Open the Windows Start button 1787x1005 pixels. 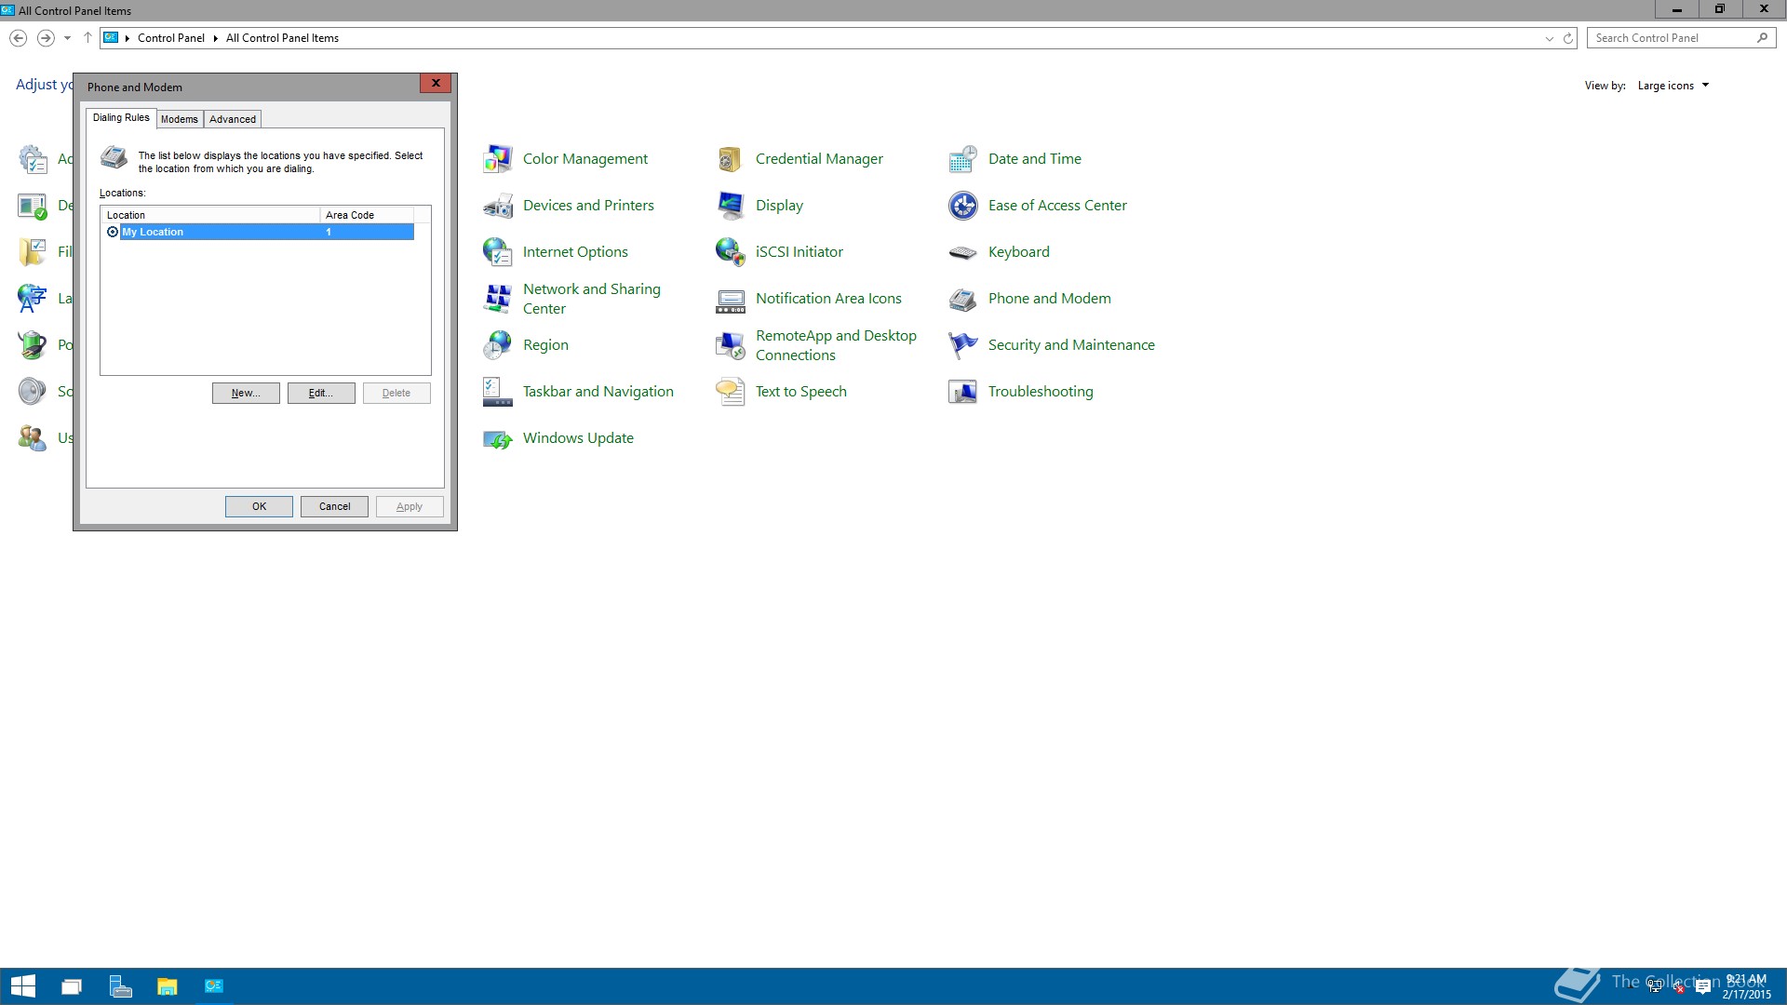point(22,986)
